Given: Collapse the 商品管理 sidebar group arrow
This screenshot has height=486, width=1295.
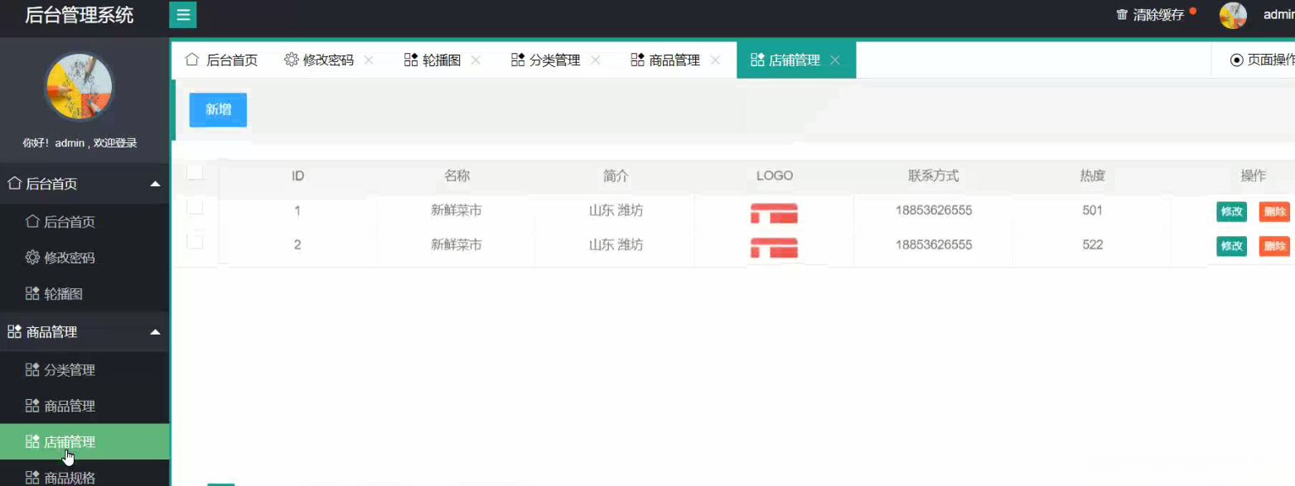Looking at the screenshot, I should [155, 332].
